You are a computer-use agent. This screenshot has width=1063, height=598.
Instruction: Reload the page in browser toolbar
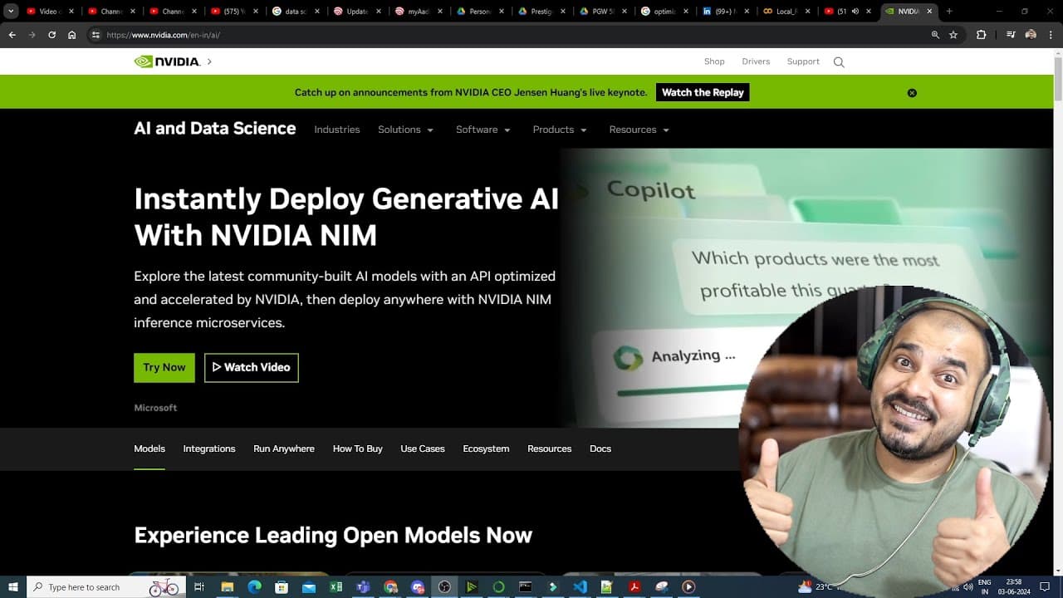point(52,35)
